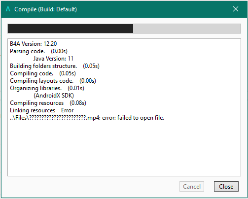Click the Linking resources text
The height and width of the screenshot is (199, 248).
click(x=33, y=110)
